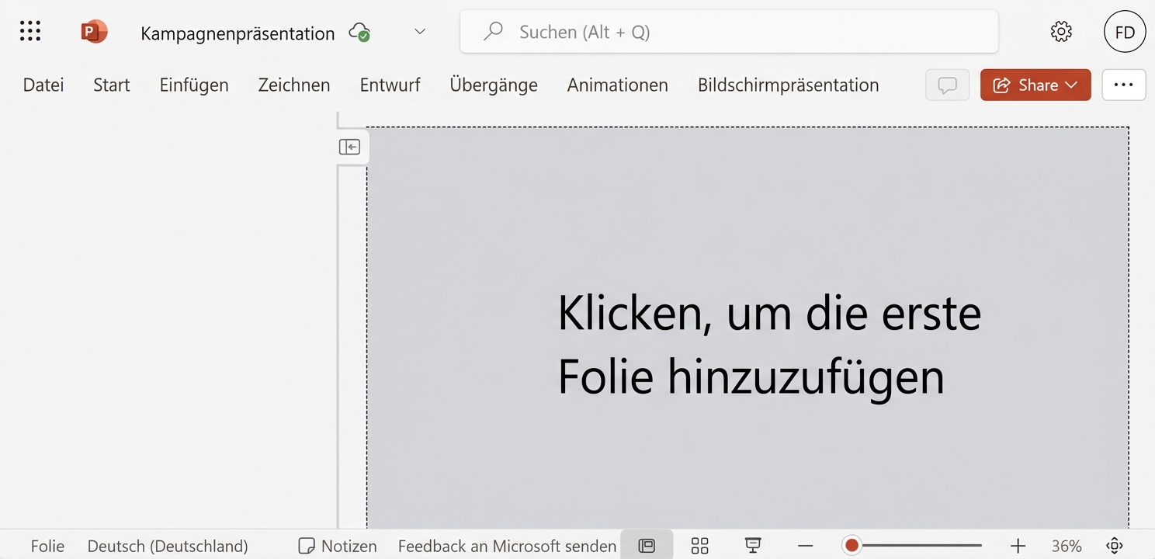This screenshot has width=1155, height=559.
Task: Switch to slide sorter grid view
Action: [x=699, y=544]
